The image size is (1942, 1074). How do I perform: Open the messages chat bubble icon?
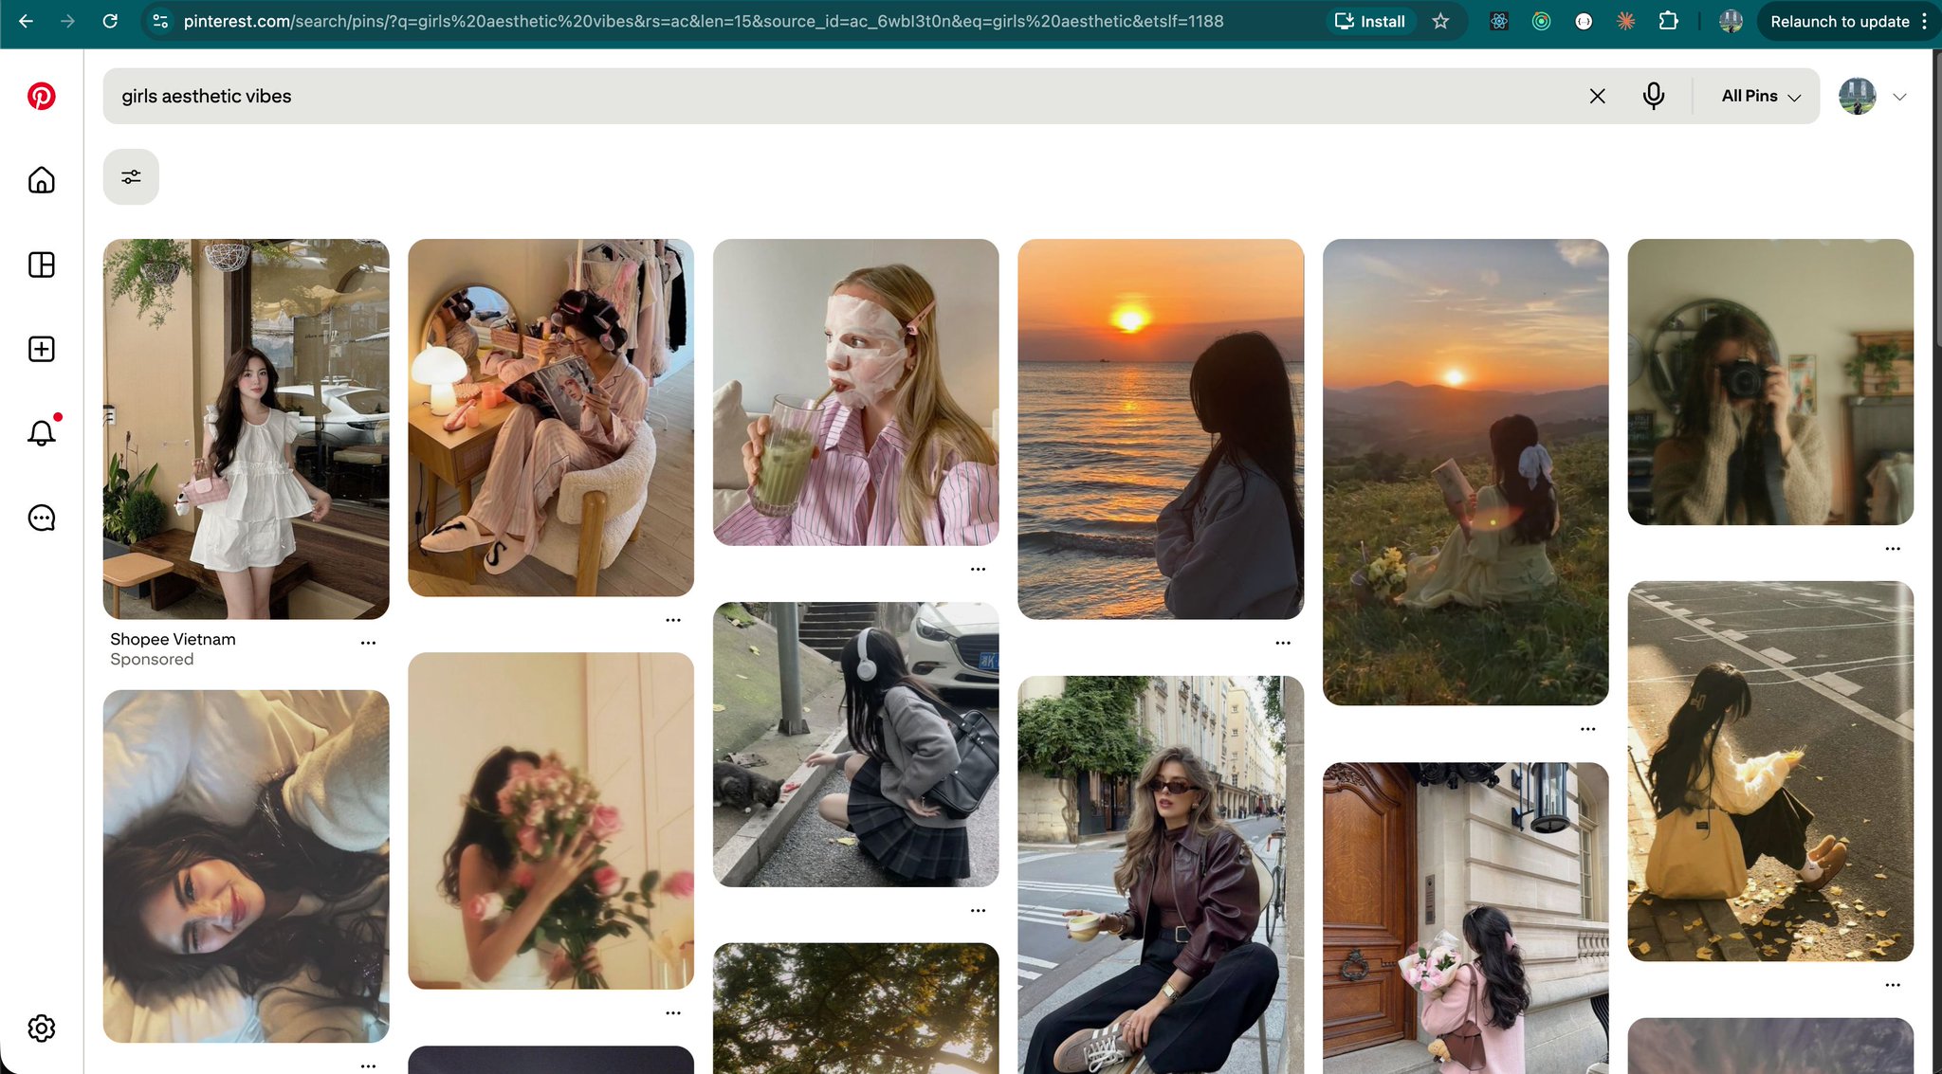tap(41, 518)
